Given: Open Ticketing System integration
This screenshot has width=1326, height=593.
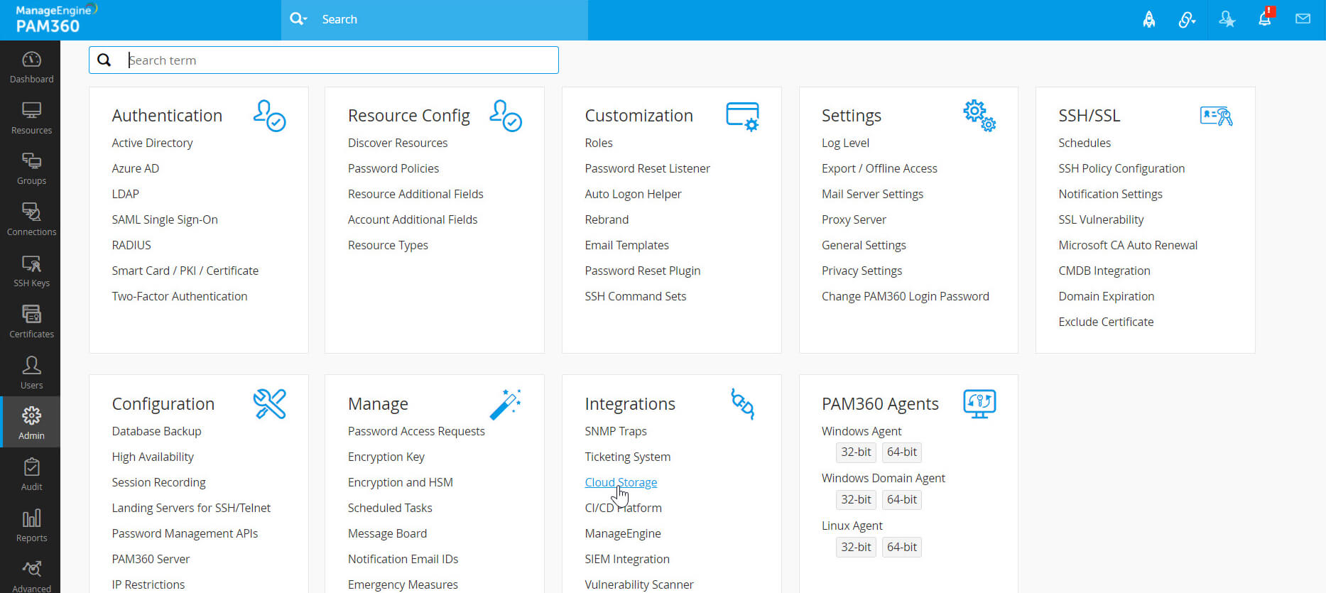Looking at the screenshot, I should (x=628, y=457).
